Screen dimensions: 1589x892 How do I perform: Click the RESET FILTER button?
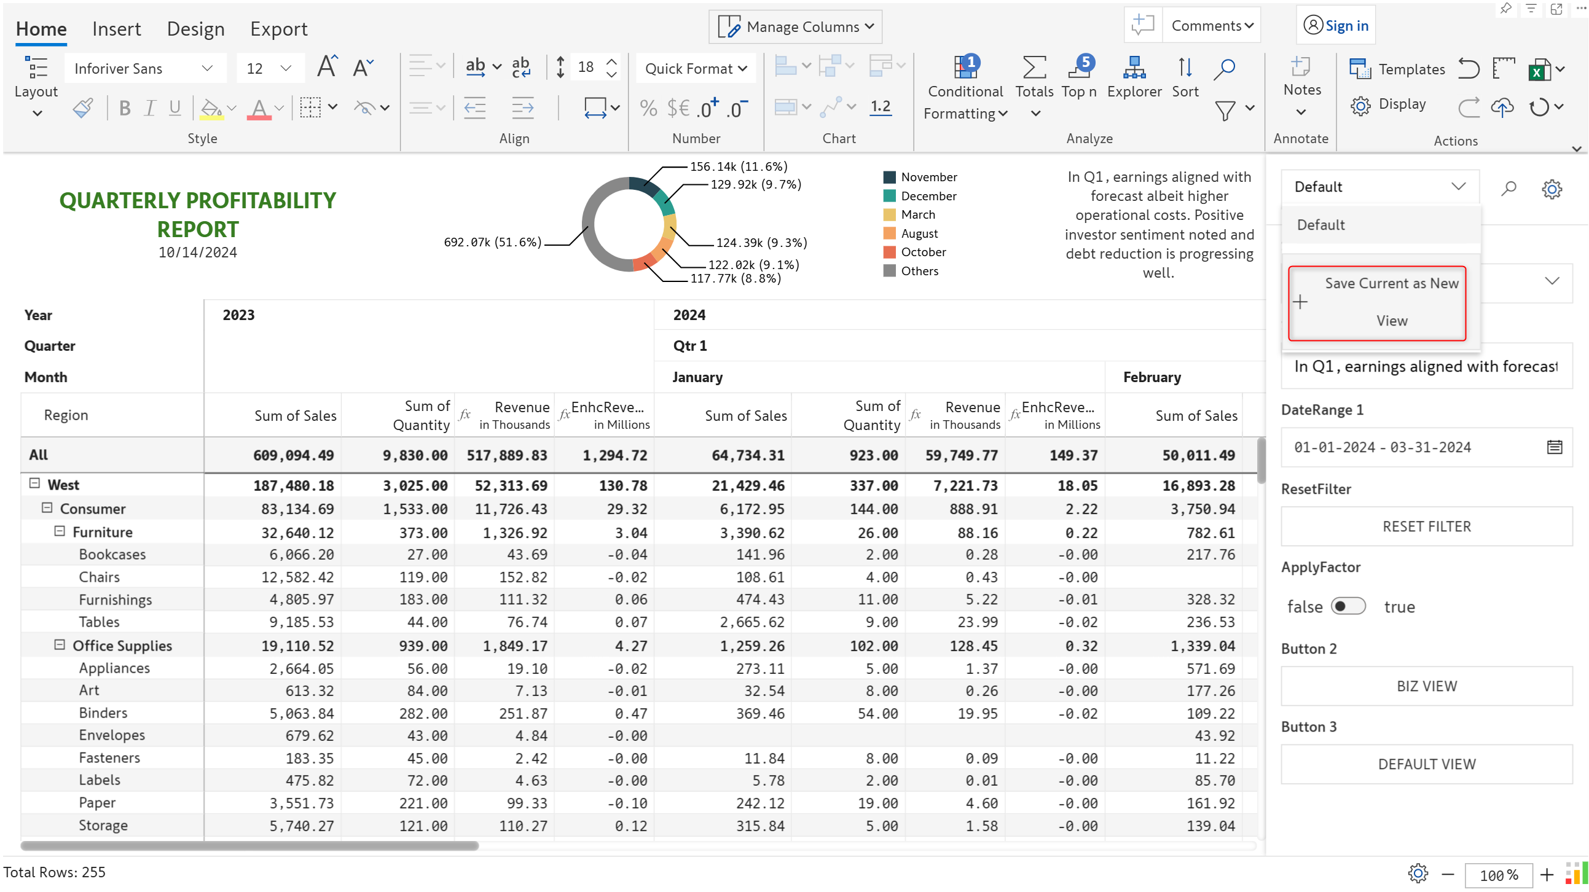(x=1426, y=526)
